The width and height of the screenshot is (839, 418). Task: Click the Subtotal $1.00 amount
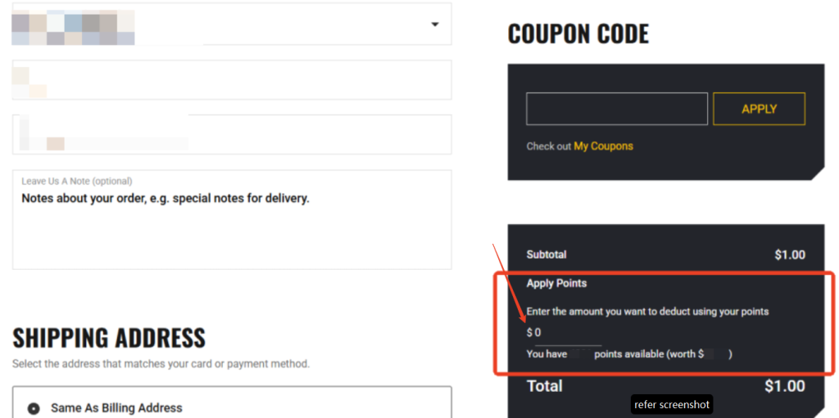789,254
